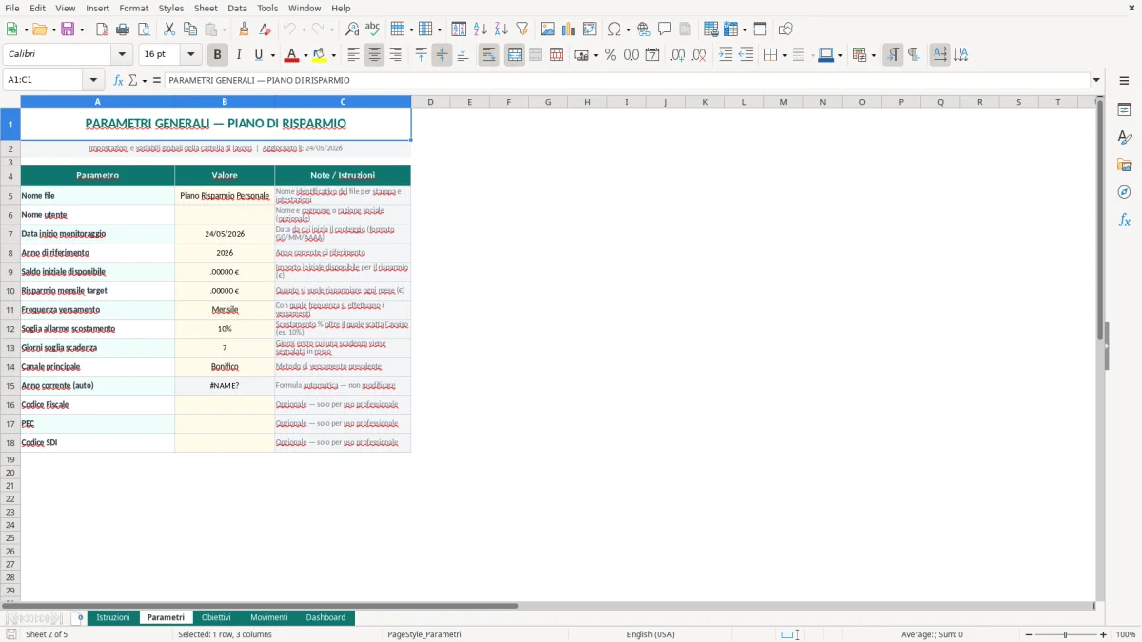The height and width of the screenshot is (642, 1142).
Task: Click the Insert Hyperlink icon
Action: coord(644,29)
